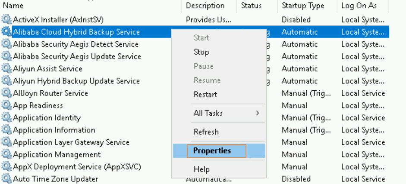Click gear icon for Alibaba Cloud Hybrid Backup Service
This screenshot has height=184, width=406.
(6, 32)
